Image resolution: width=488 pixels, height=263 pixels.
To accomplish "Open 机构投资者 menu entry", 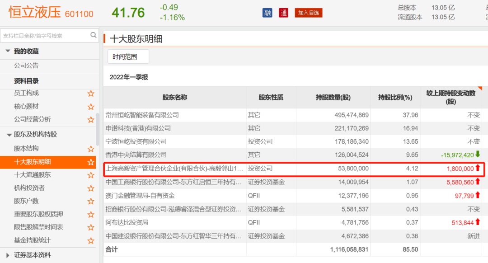I will click(29, 188).
